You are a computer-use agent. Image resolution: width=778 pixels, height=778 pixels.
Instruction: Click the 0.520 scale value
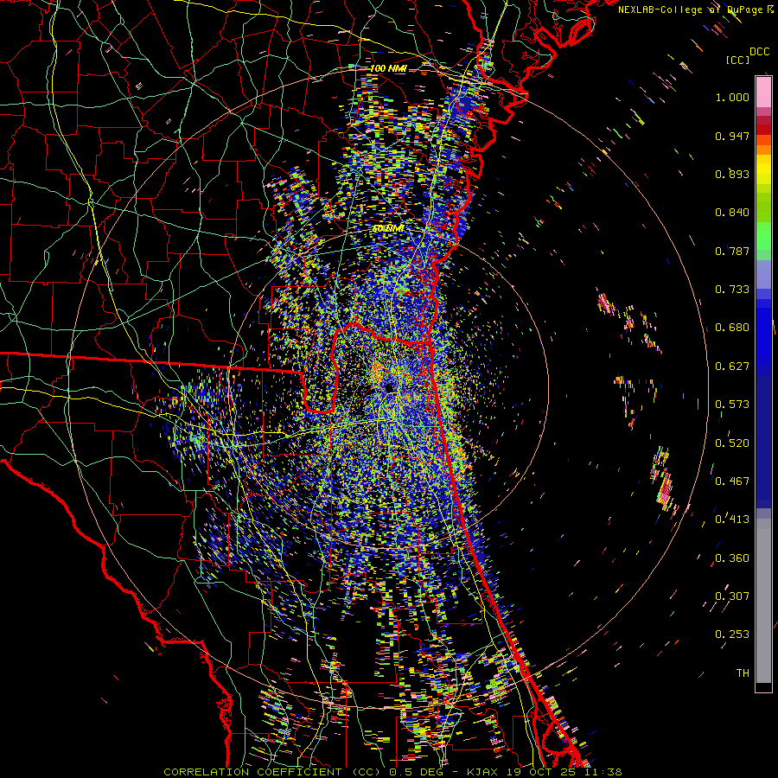(x=732, y=443)
